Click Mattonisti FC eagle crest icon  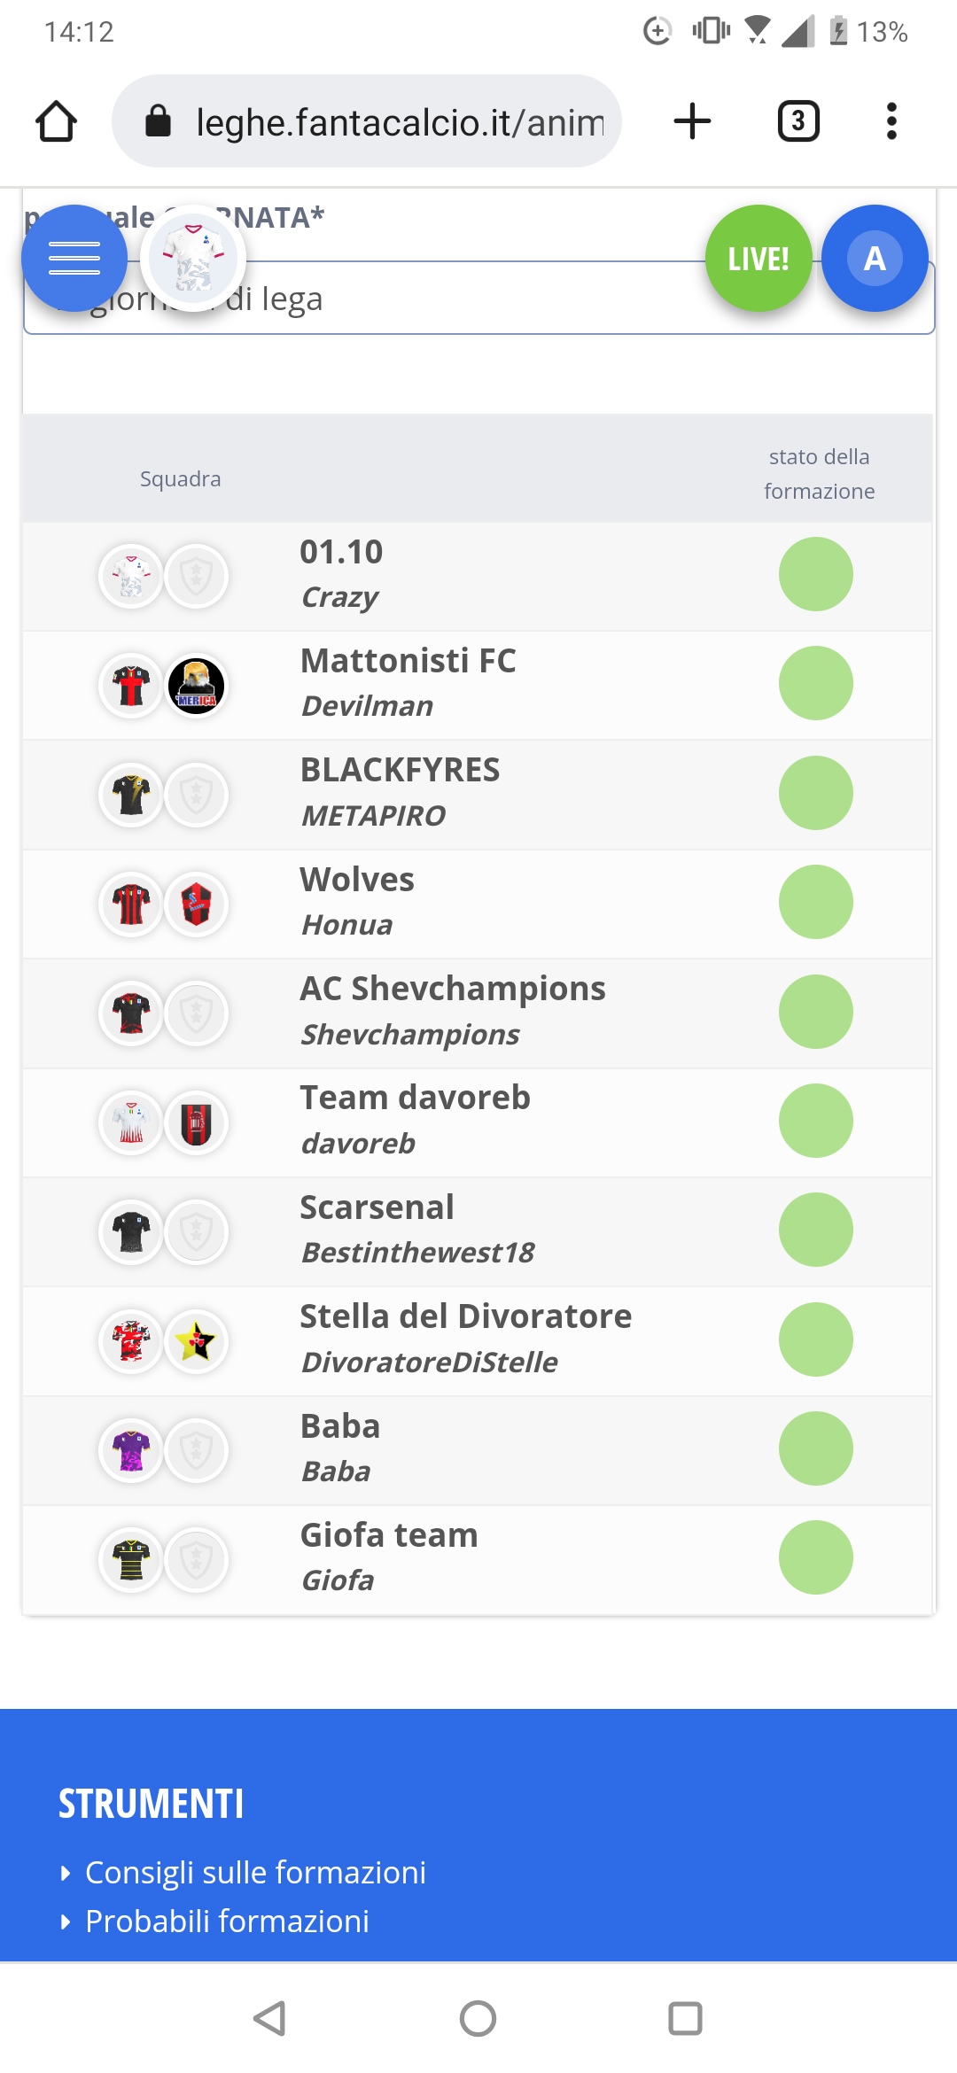(196, 686)
